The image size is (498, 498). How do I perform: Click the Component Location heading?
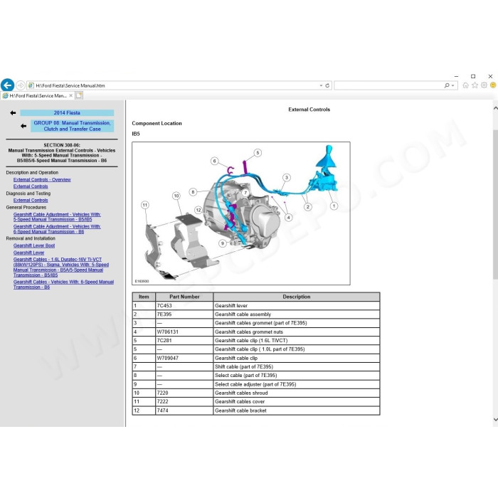click(x=157, y=123)
